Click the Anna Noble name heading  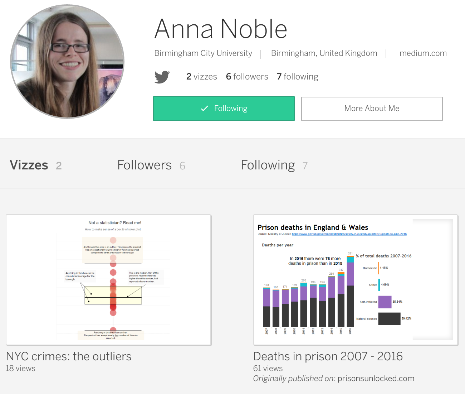coord(221,29)
